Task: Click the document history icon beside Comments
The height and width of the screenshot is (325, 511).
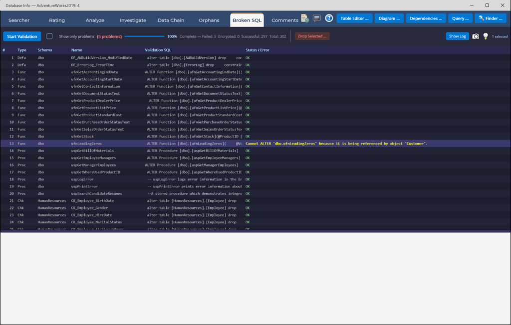Action: 305,18
